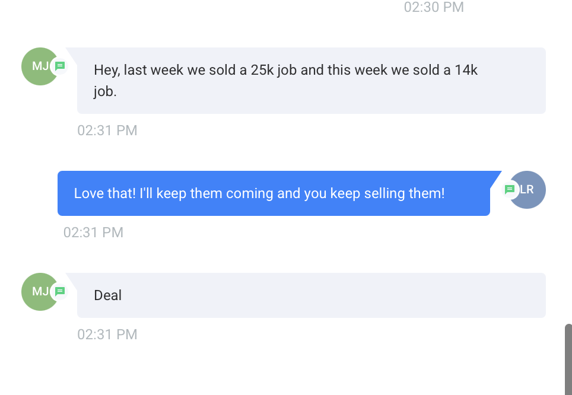Click the green chat icon beside the LR avatar
The image size is (572, 395).
509,190
